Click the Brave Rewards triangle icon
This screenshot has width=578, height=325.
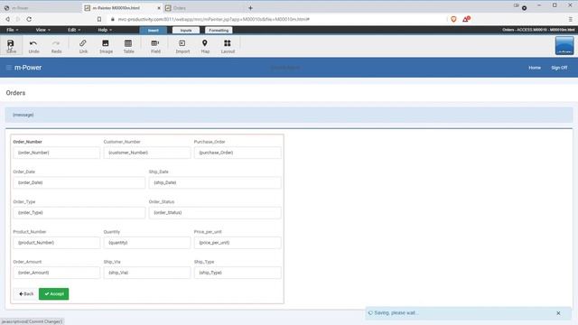(x=466, y=19)
